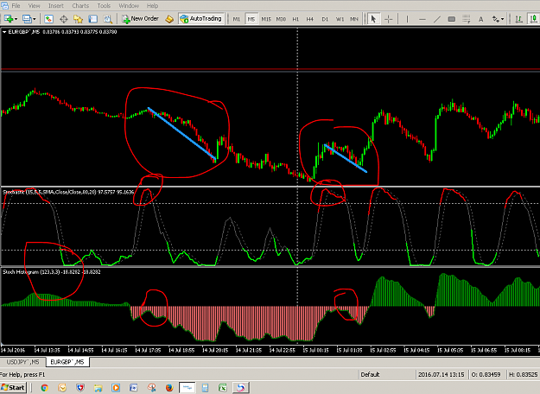540x394 pixels.
Task: Open the Navigator folder-star icon
Action: point(78,19)
